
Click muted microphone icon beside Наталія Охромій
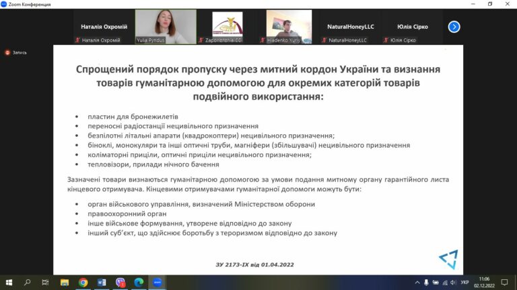point(77,40)
